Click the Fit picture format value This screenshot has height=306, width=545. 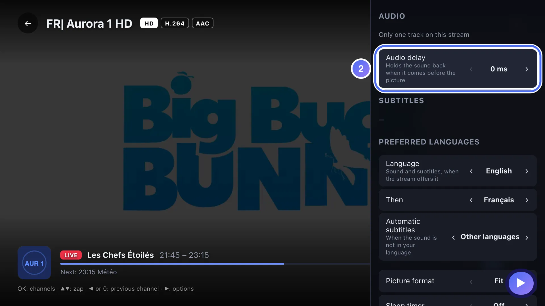click(x=499, y=281)
